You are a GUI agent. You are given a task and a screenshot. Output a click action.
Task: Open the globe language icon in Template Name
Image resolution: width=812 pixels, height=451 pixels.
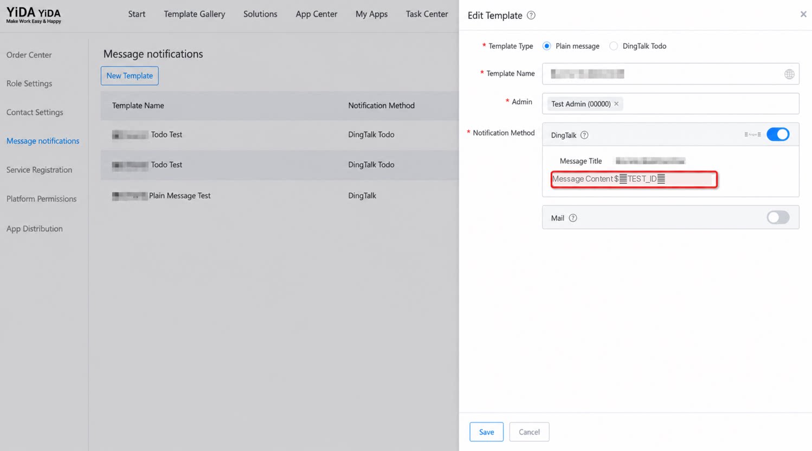coord(789,74)
